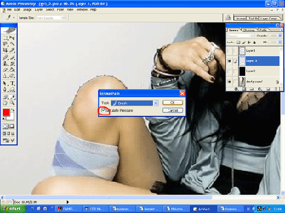
Task: Open the status bar document info arrow
Action: tap(67, 202)
